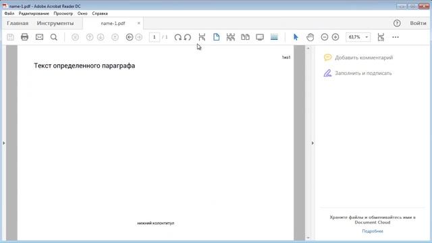The image size is (432, 243).
Task: Click the page number input field
Action: pos(155,37)
